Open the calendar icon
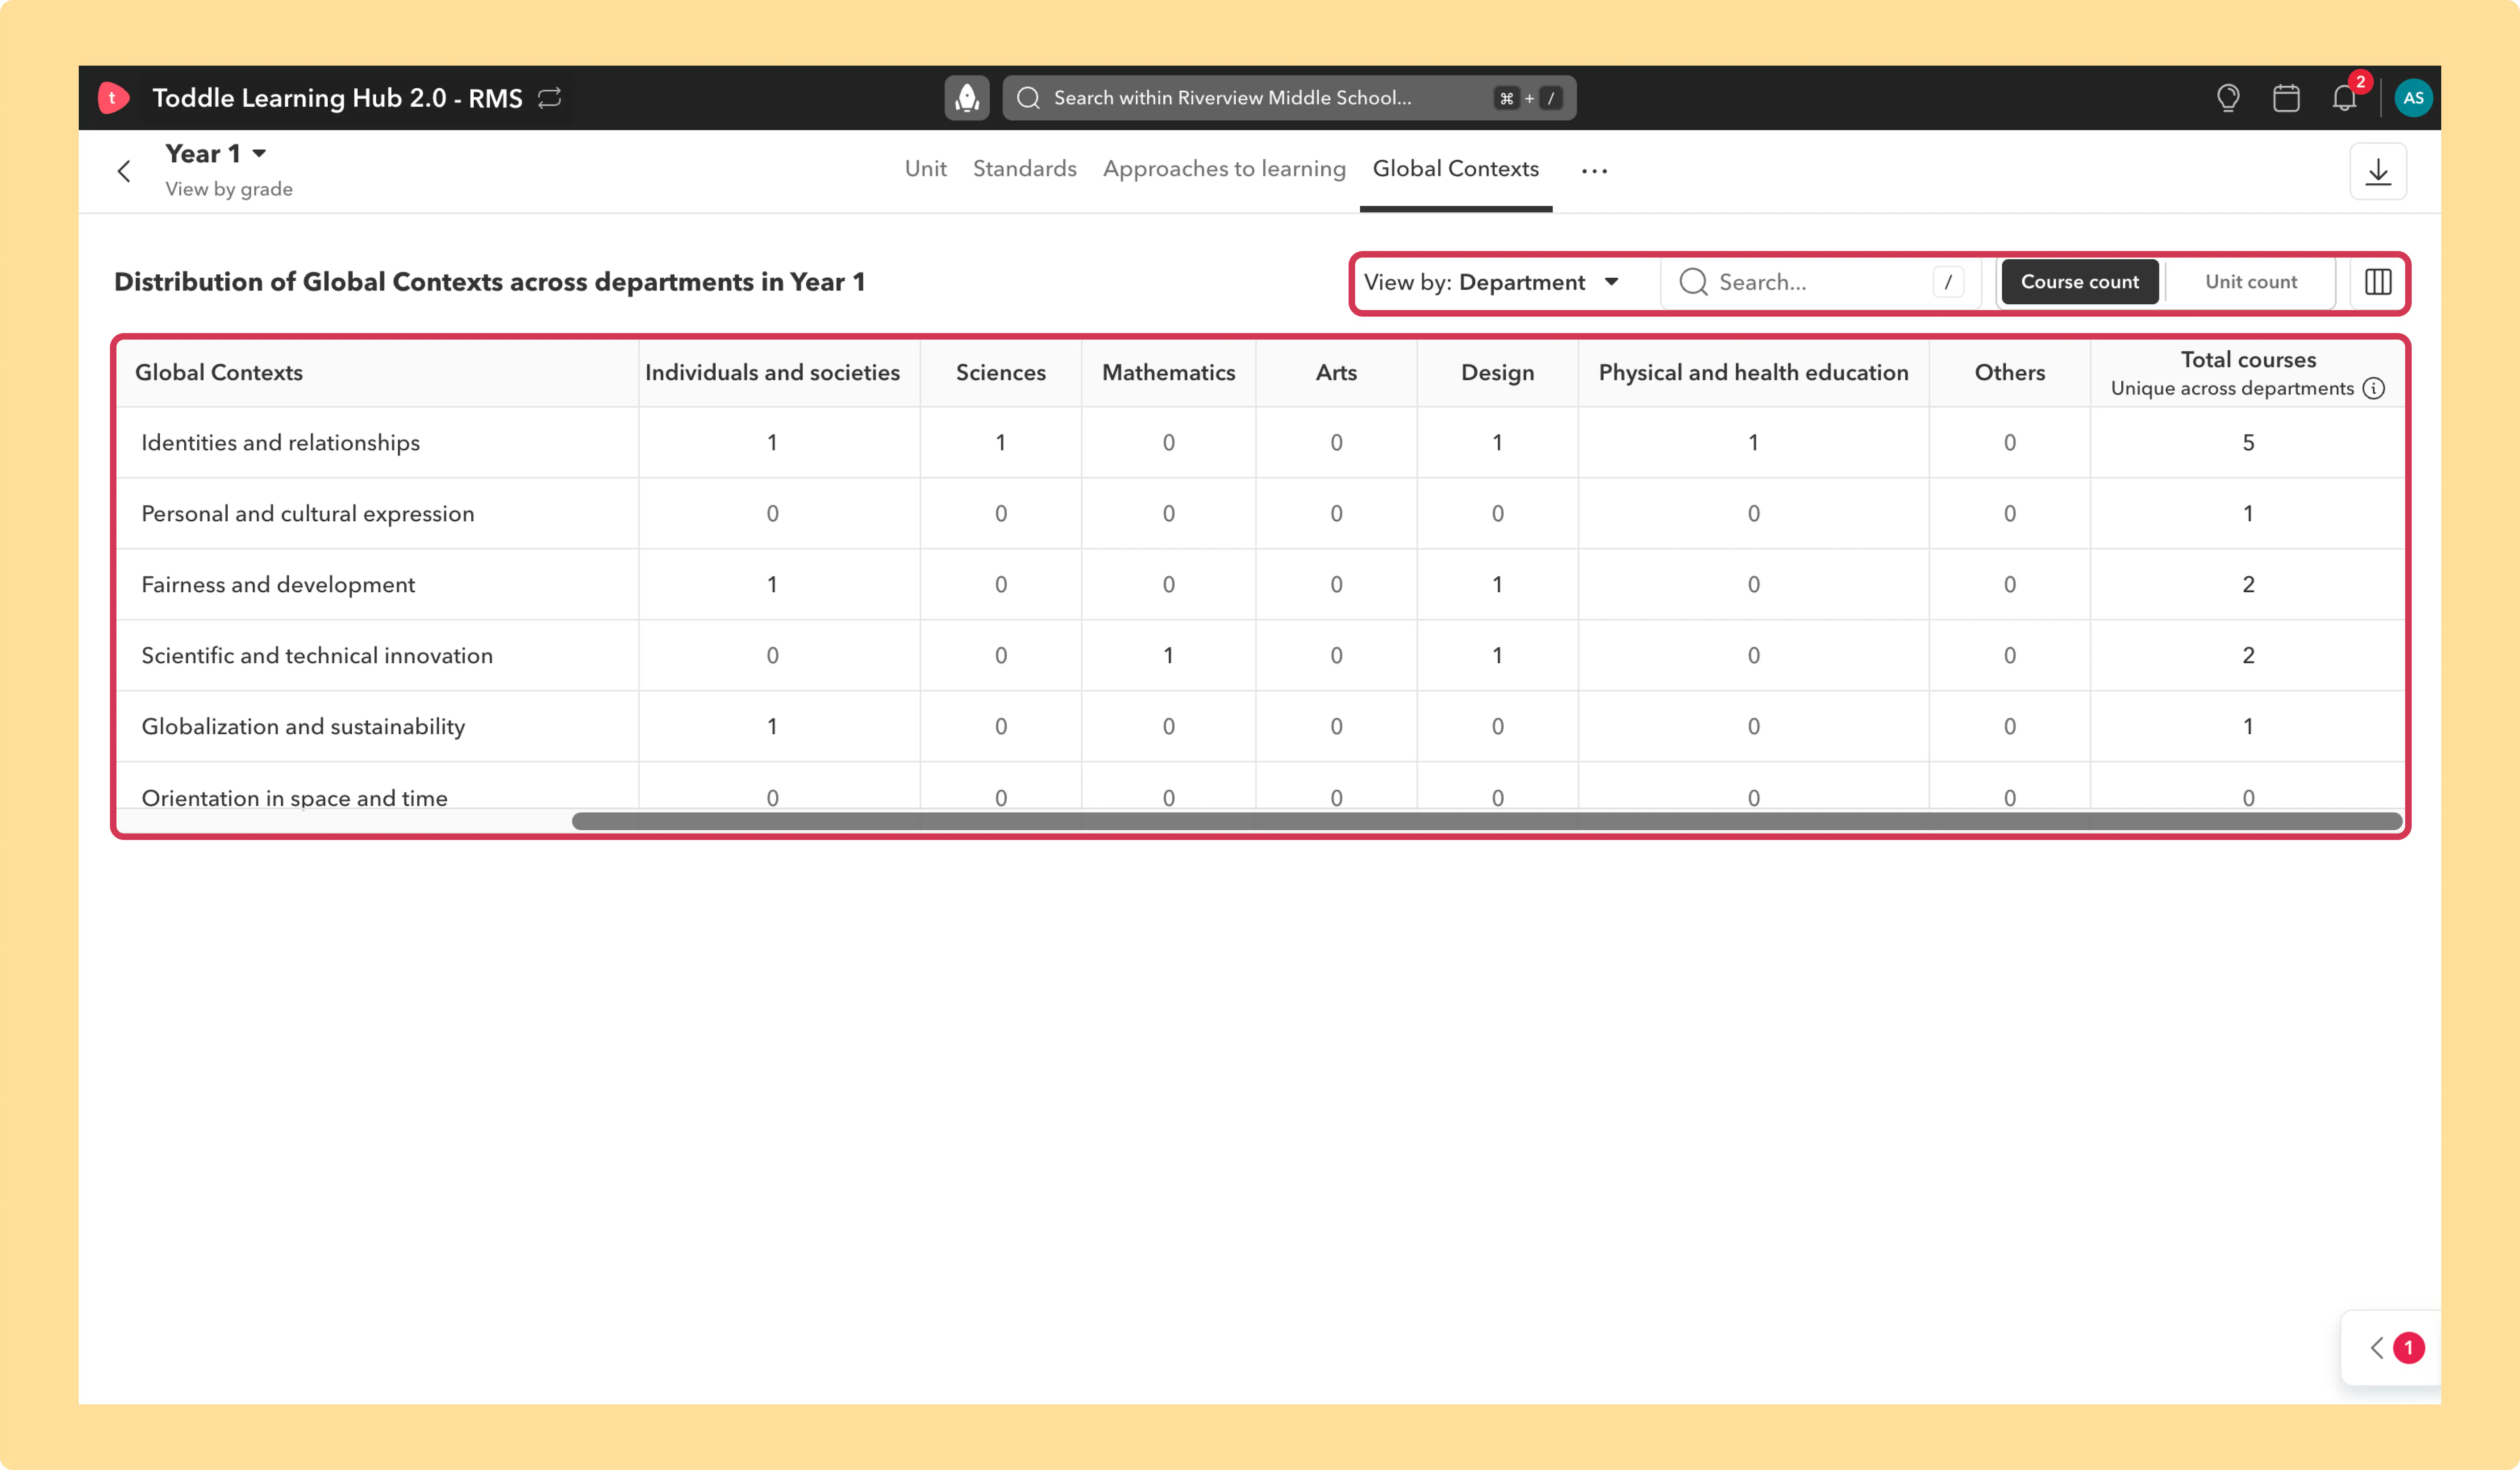This screenshot has height=1470, width=2520. 2286,98
